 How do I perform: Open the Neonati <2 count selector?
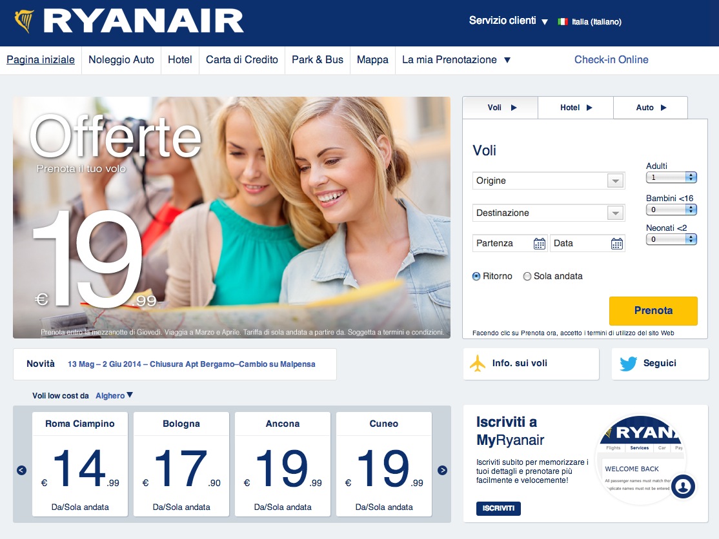pos(671,239)
